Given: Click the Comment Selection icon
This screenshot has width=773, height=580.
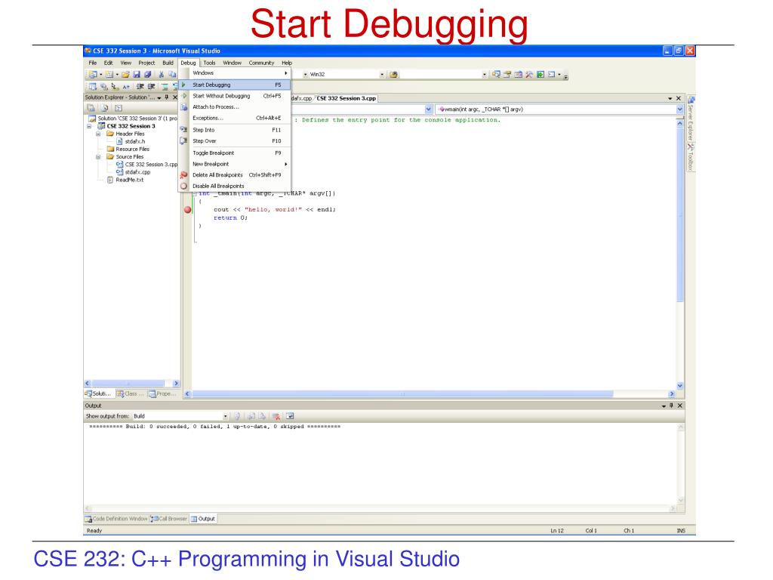Looking at the screenshot, I should coord(165,86).
